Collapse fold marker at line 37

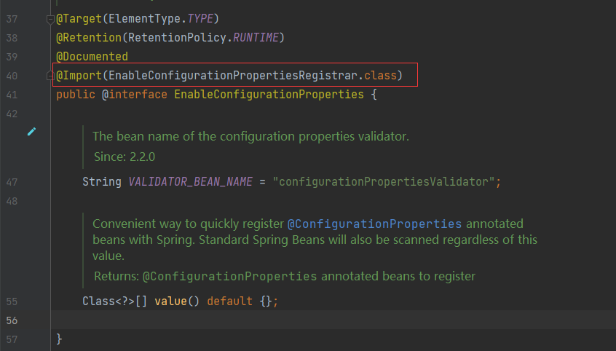(x=50, y=19)
